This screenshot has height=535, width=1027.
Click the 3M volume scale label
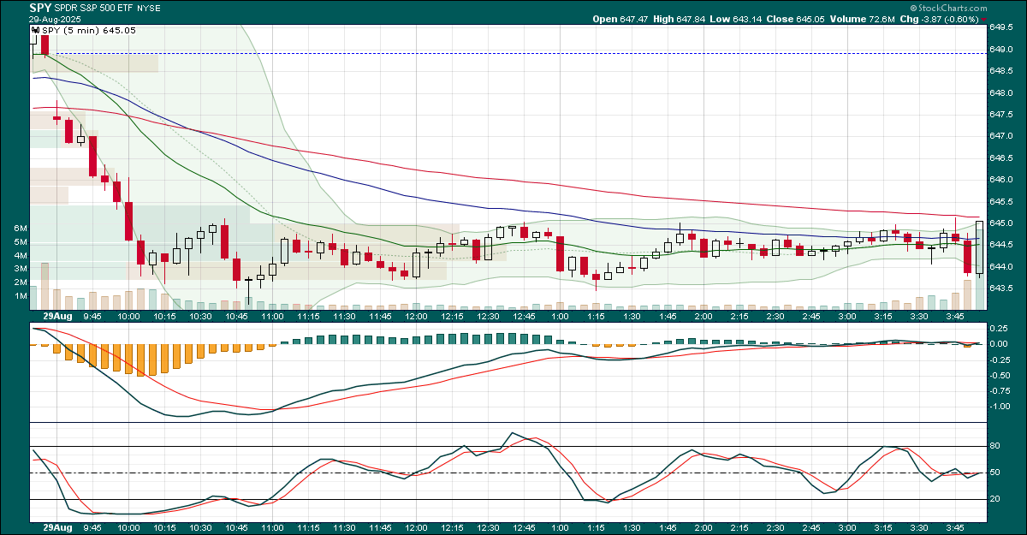point(21,269)
